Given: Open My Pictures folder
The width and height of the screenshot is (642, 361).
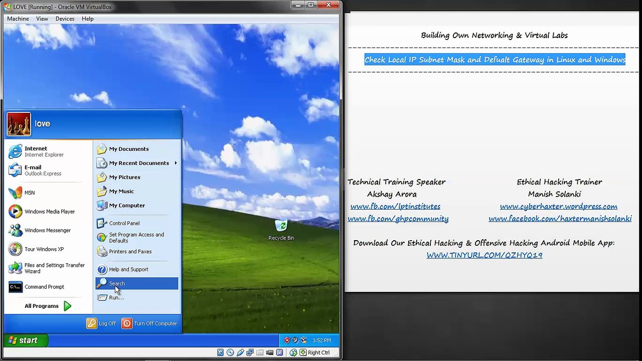Looking at the screenshot, I should (136, 177).
